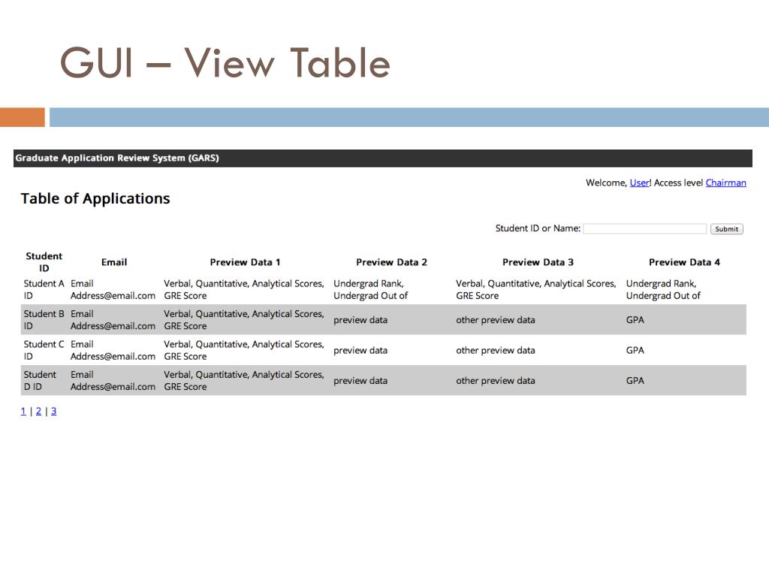Click Student B's GPA cell
Screen dimensions: 769x577
(x=635, y=320)
